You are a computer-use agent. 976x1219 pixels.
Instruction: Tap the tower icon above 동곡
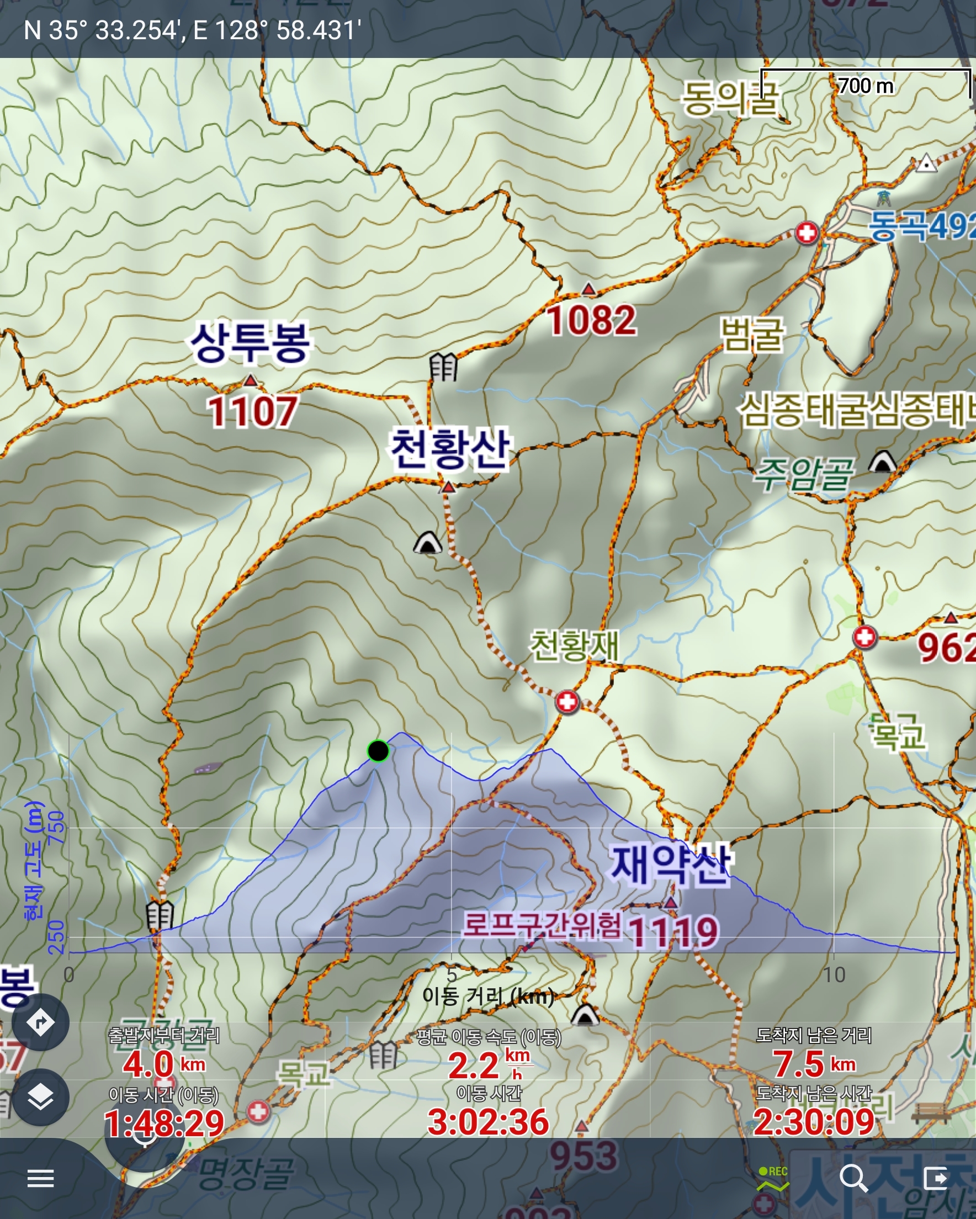[883, 197]
